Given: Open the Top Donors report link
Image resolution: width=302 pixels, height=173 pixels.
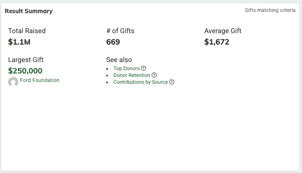Looking at the screenshot, I should [x=126, y=68].
